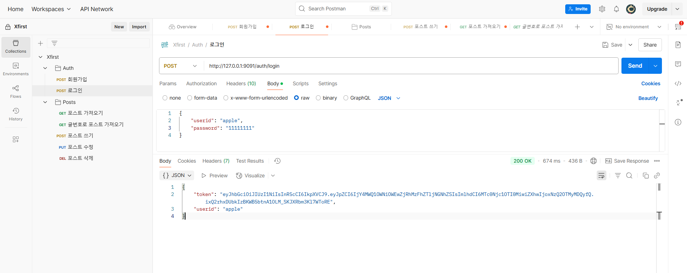Open request info icon
Viewport: 687px width, 273px height.
click(x=678, y=122)
